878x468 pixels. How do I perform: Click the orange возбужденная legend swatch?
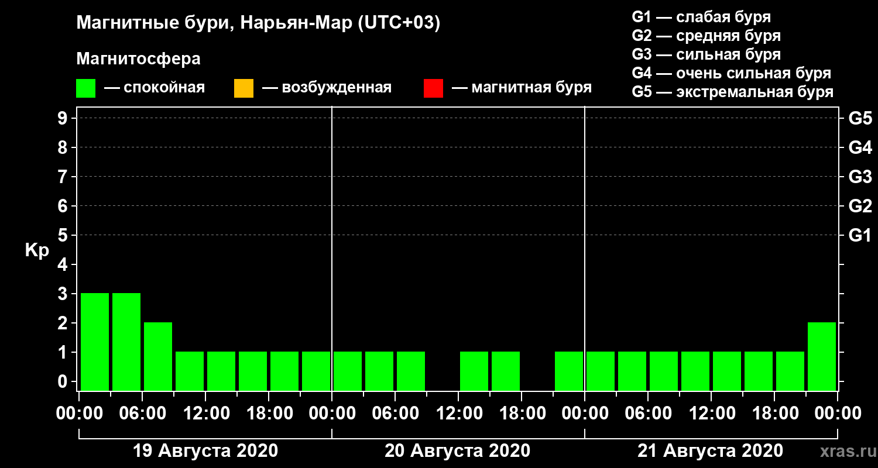243,88
